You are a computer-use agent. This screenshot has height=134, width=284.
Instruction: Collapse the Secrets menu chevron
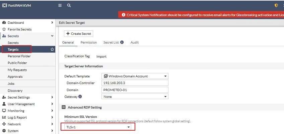52,36
